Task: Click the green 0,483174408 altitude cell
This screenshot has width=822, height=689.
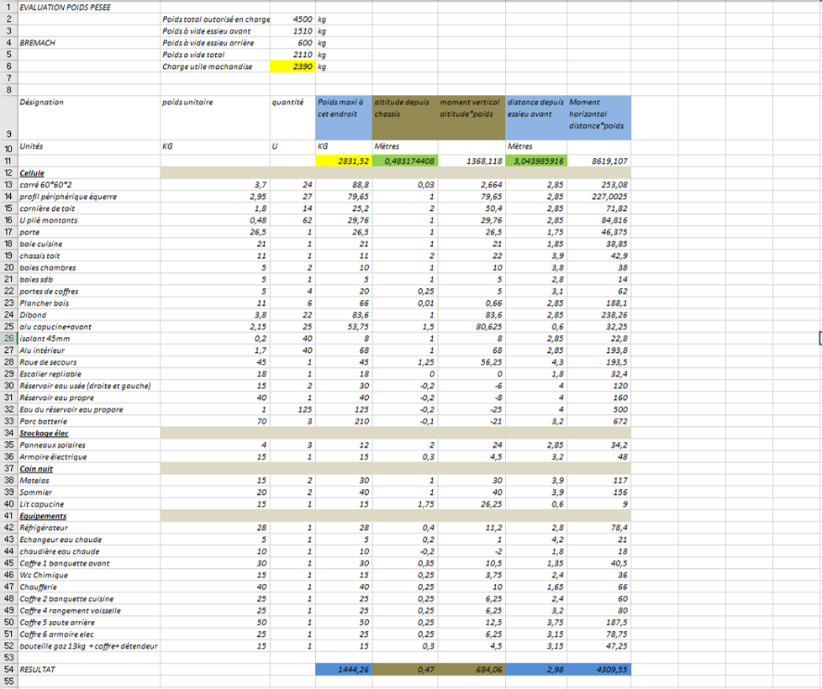Action: [404, 160]
